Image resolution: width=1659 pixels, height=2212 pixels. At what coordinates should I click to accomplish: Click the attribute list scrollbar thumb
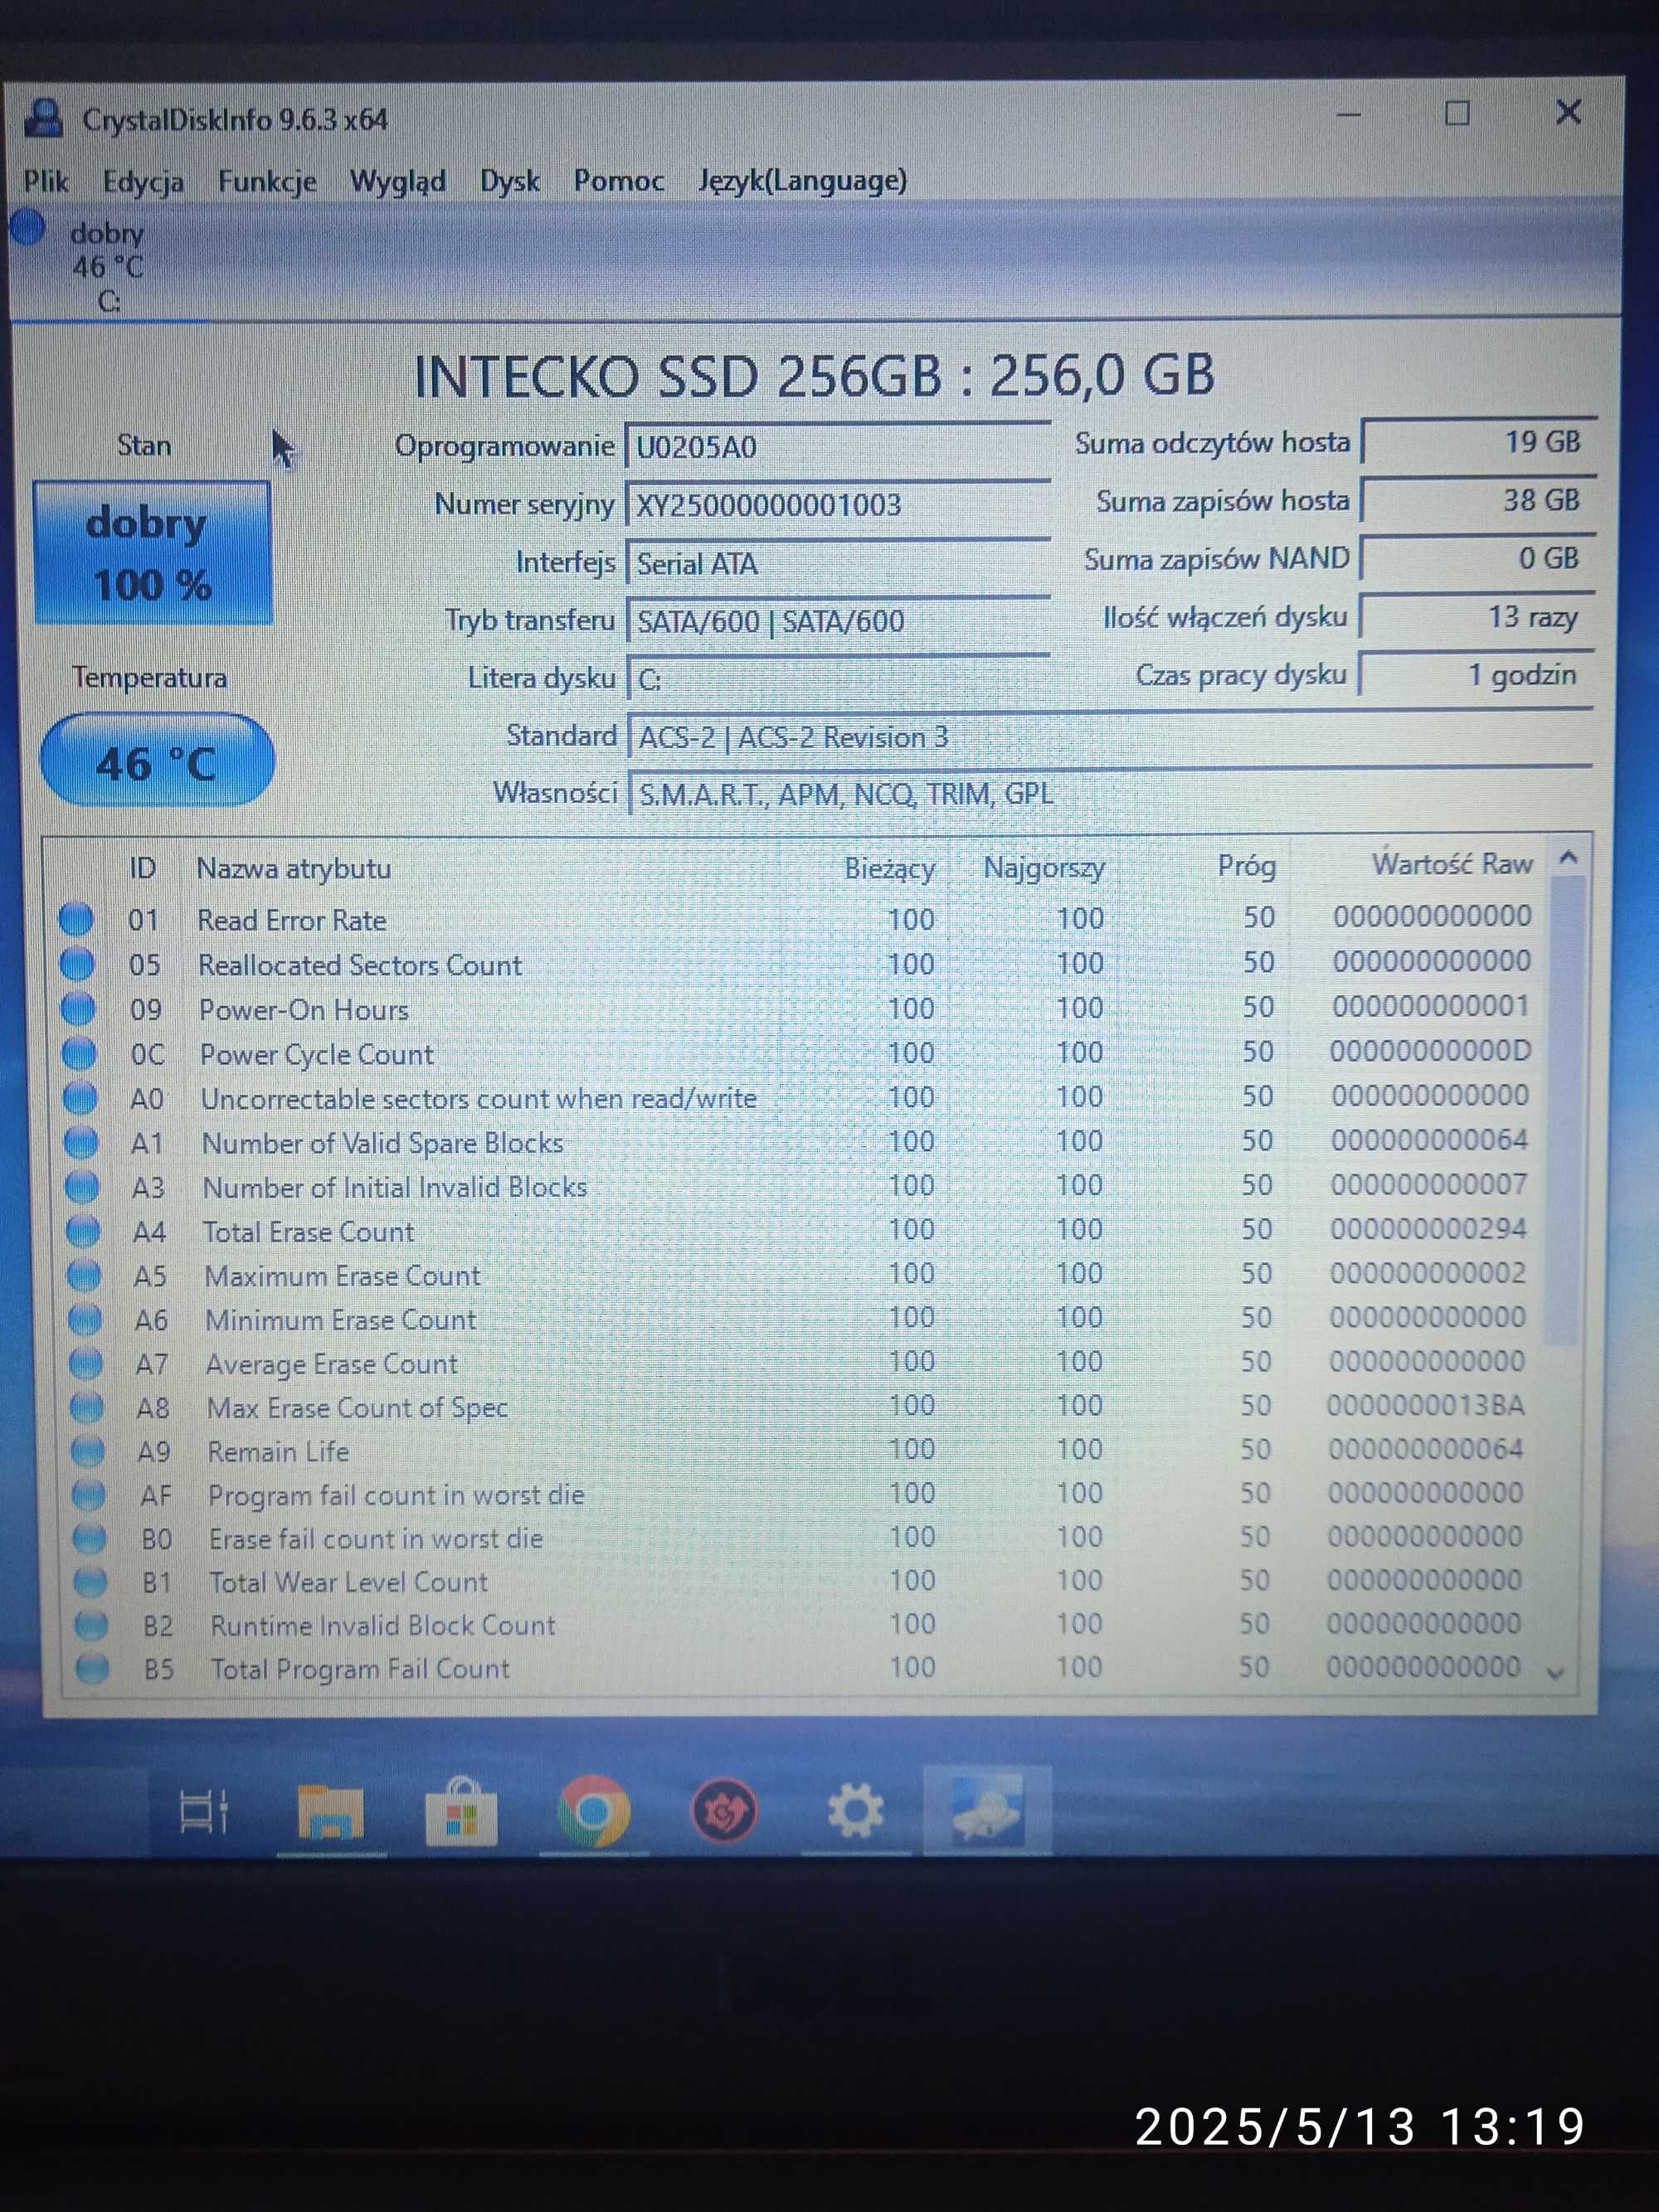(1565, 1110)
